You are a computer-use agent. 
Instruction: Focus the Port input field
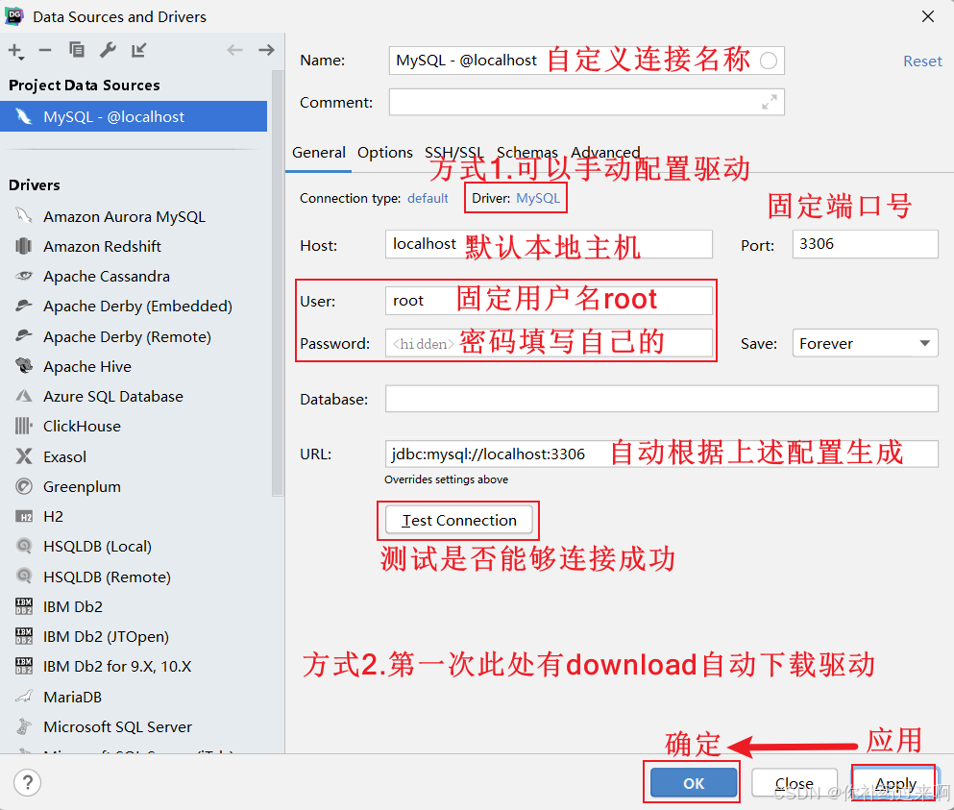(865, 244)
